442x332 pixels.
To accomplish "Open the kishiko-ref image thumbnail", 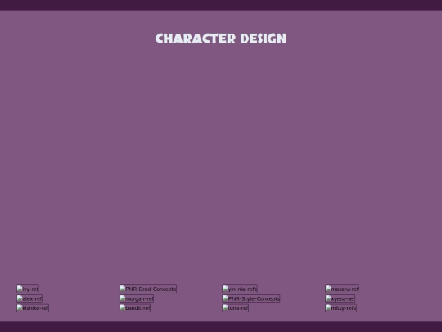I will tap(33, 307).
